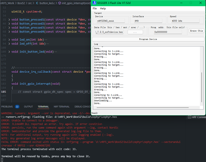Image resolution: width=206 pixels, height=162 pixels.
Task: Click button_led.c in the breadcrumb
Action: pos(47,3)
